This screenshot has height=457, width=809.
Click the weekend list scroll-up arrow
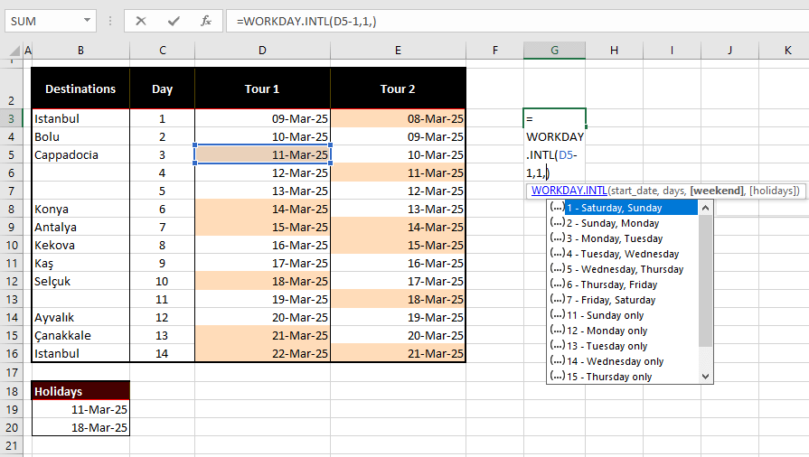point(706,208)
